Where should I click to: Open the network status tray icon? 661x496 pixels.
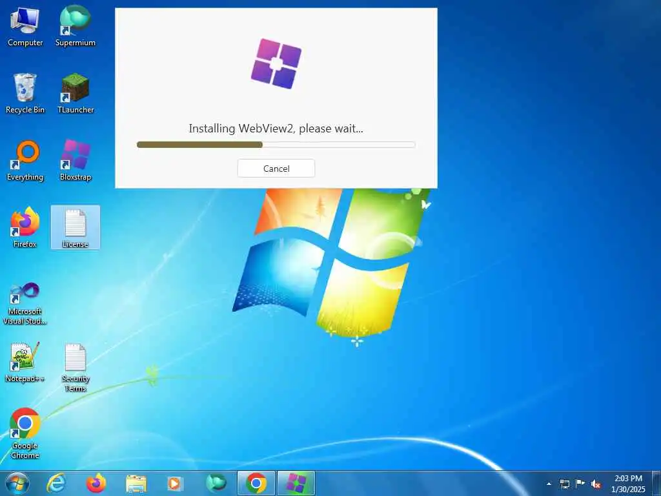pyautogui.click(x=564, y=484)
